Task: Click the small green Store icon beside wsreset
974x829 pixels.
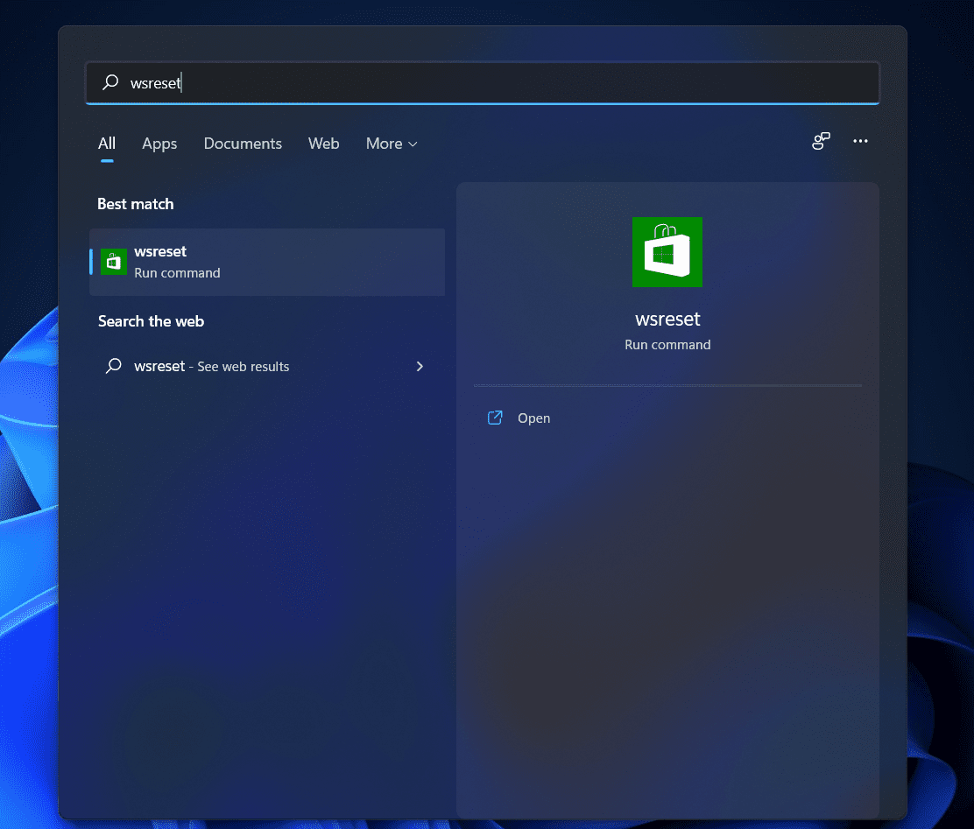Action: pos(114,262)
